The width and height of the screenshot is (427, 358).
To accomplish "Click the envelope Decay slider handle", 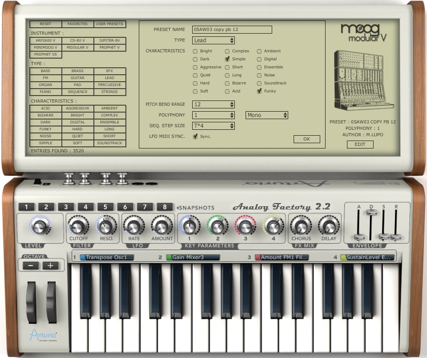I will click(371, 213).
